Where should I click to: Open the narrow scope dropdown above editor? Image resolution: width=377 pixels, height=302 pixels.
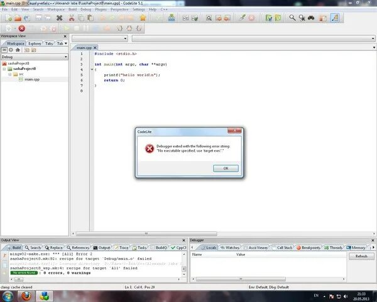[x=99, y=38]
